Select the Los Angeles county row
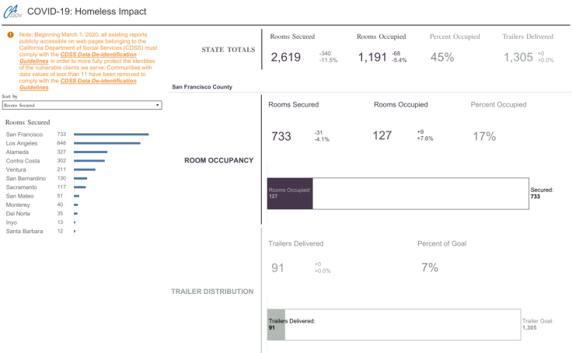Image resolution: width=572 pixels, height=353 pixels. (23, 143)
